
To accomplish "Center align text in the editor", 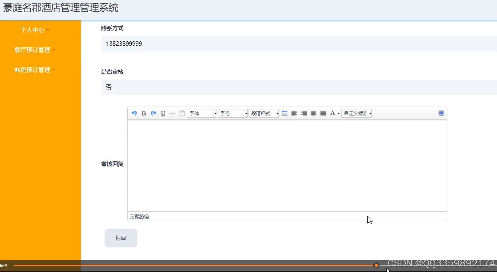I will coord(313,113).
